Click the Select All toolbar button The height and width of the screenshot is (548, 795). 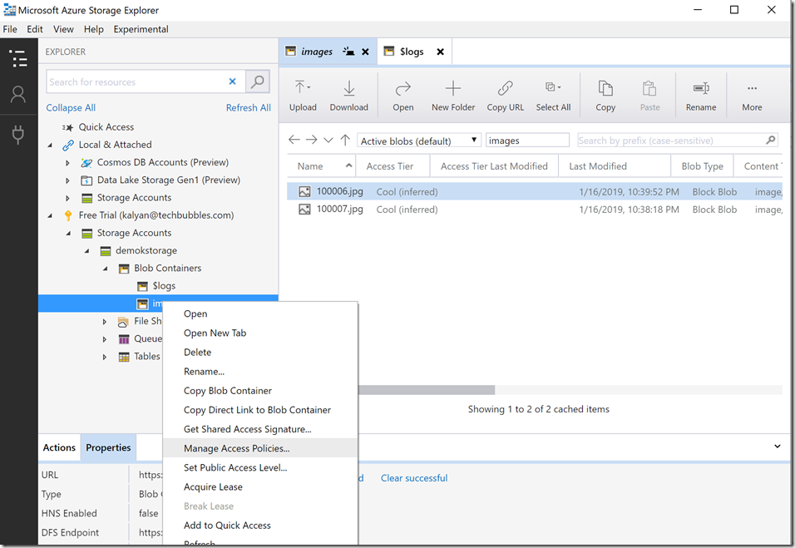pyautogui.click(x=553, y=96)
